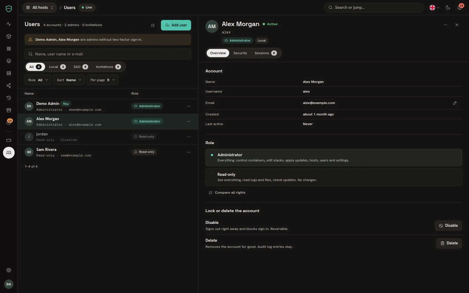469x293 pixels.
Task: Open the settings gear in sidebar
Action: click(x=9, y=270)
